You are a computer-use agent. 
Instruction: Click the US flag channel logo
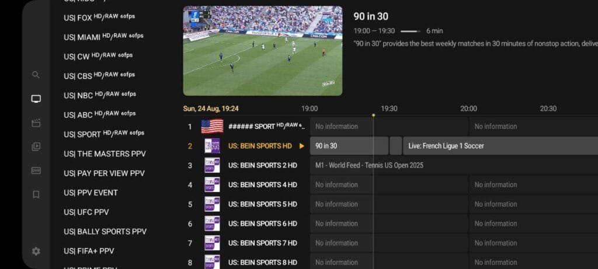click(212, 127)
